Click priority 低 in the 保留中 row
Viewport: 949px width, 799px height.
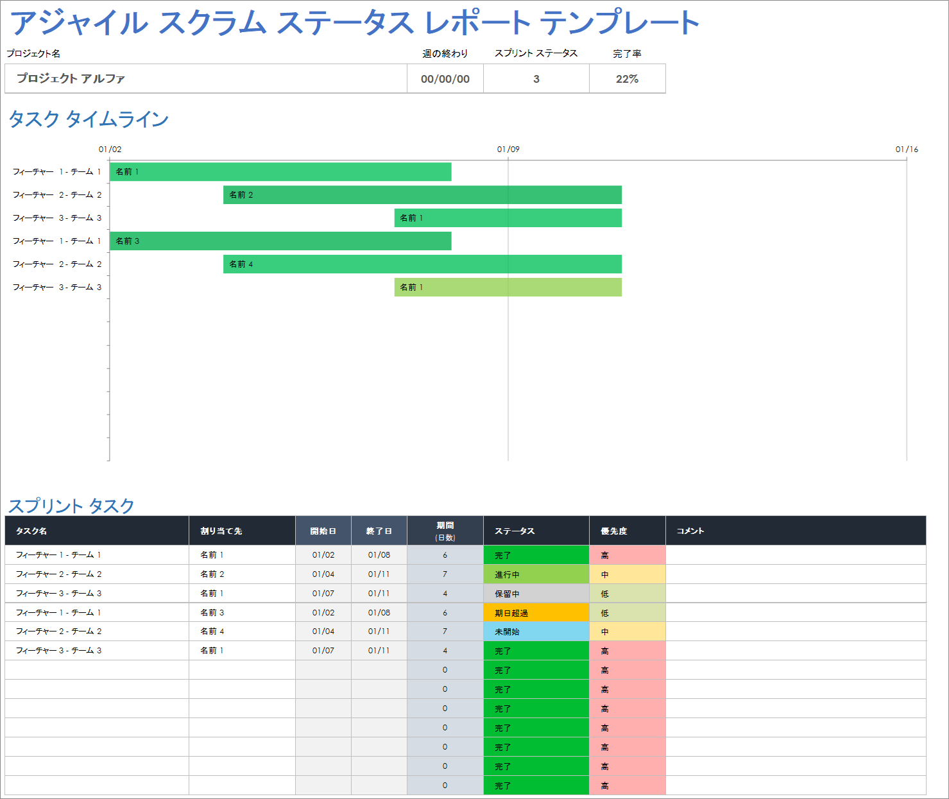pyautogui.click(x=628, y=594)
